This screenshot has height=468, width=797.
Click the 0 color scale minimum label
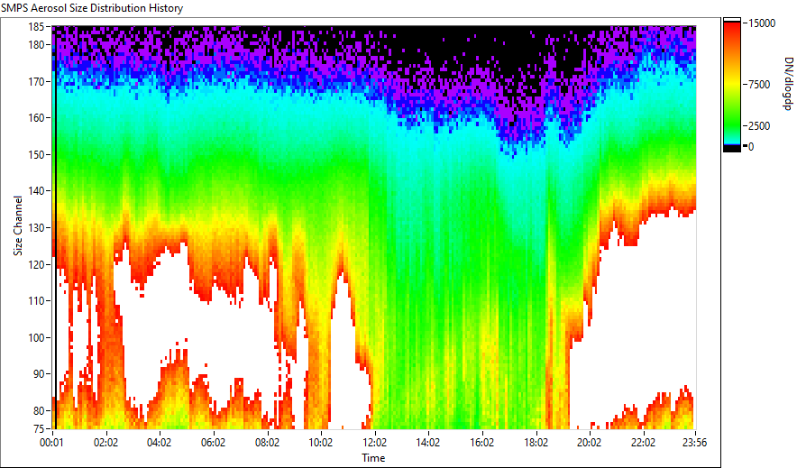(751, 147)
